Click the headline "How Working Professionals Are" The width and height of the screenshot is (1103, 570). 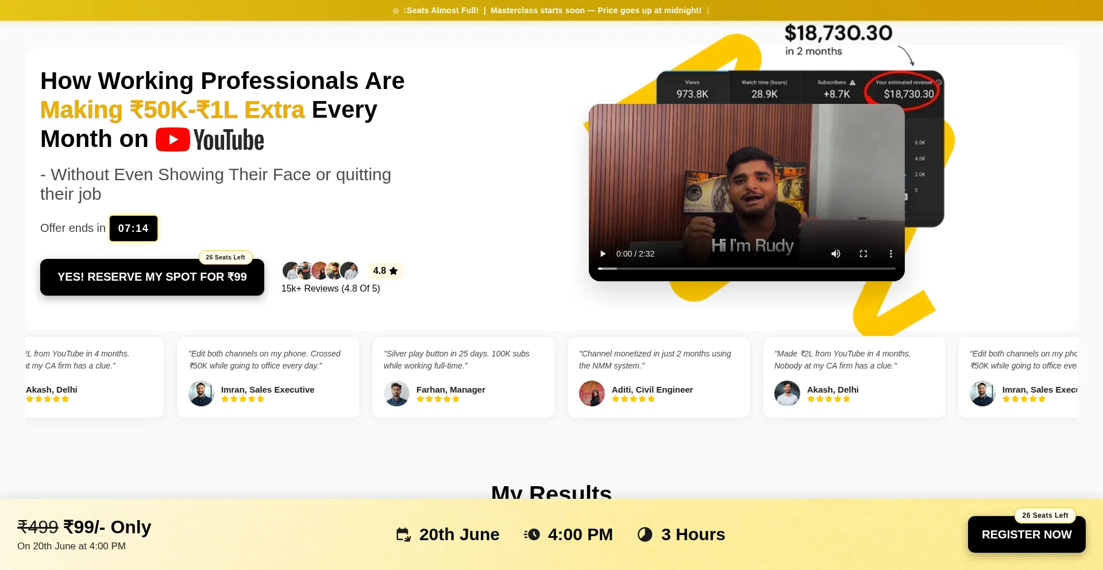pyautogui.click(x=222, y=81)
